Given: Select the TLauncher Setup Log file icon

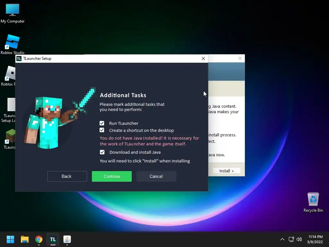Looking at the screenshot, I should 8,110.
